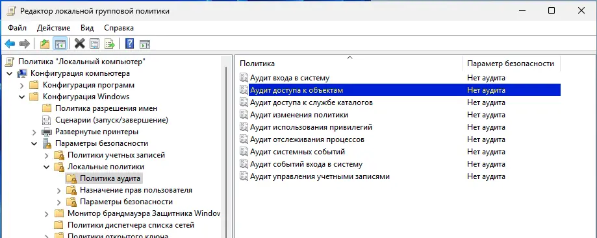This screenshot has width=597, height=238.
Task: Click the Export list toolbar icon
Action: click(110, 43)
